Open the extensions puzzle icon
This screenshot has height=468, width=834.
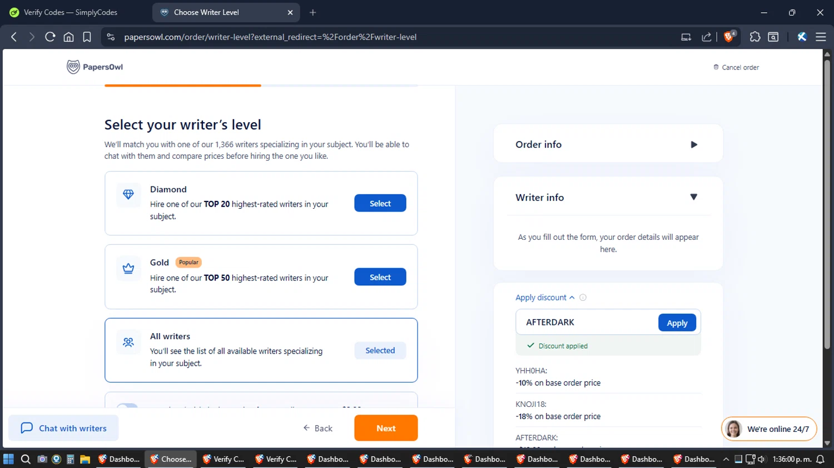click(754, 37)
